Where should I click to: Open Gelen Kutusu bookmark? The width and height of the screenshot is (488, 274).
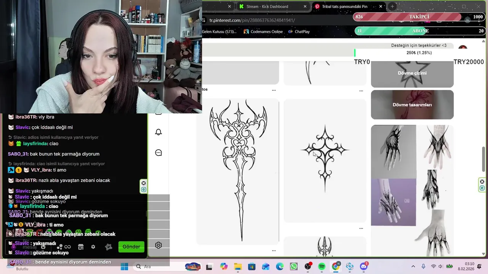click(219, 32)
